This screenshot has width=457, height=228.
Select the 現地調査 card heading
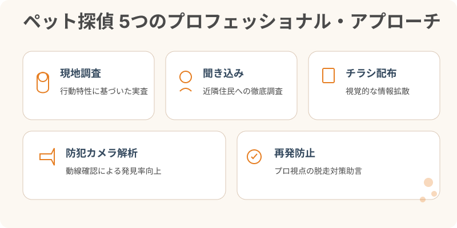(81, 74)
